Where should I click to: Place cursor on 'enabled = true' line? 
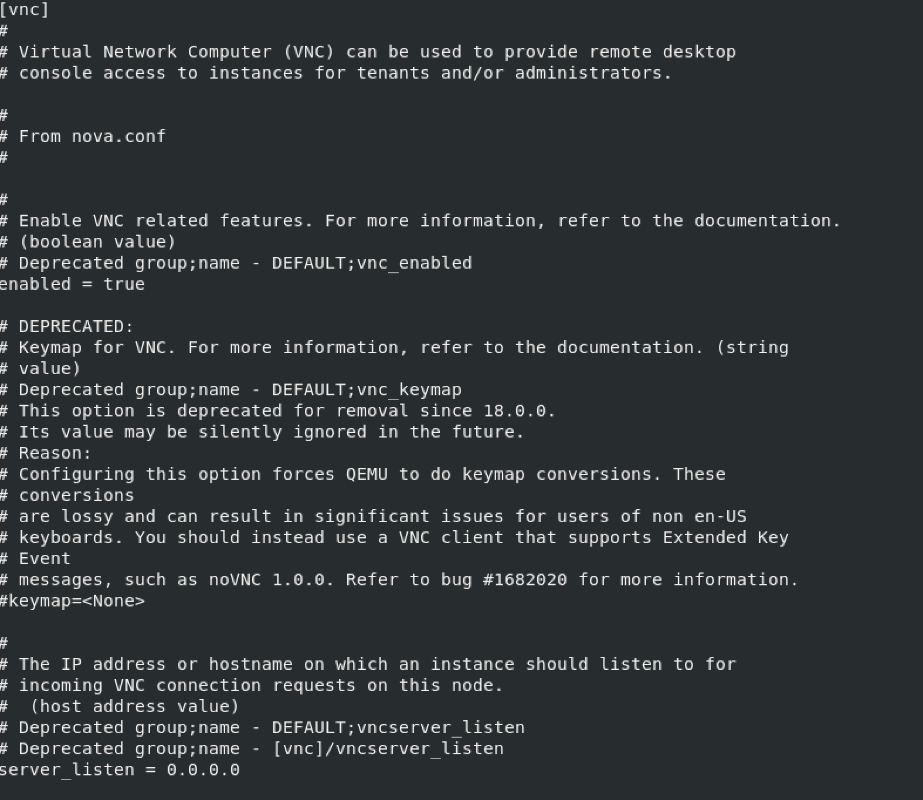point(73,284)
